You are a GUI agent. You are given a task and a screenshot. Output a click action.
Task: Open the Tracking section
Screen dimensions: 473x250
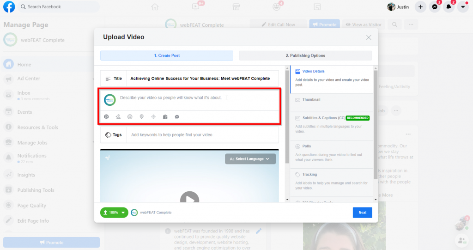click(x=332, y=183)
